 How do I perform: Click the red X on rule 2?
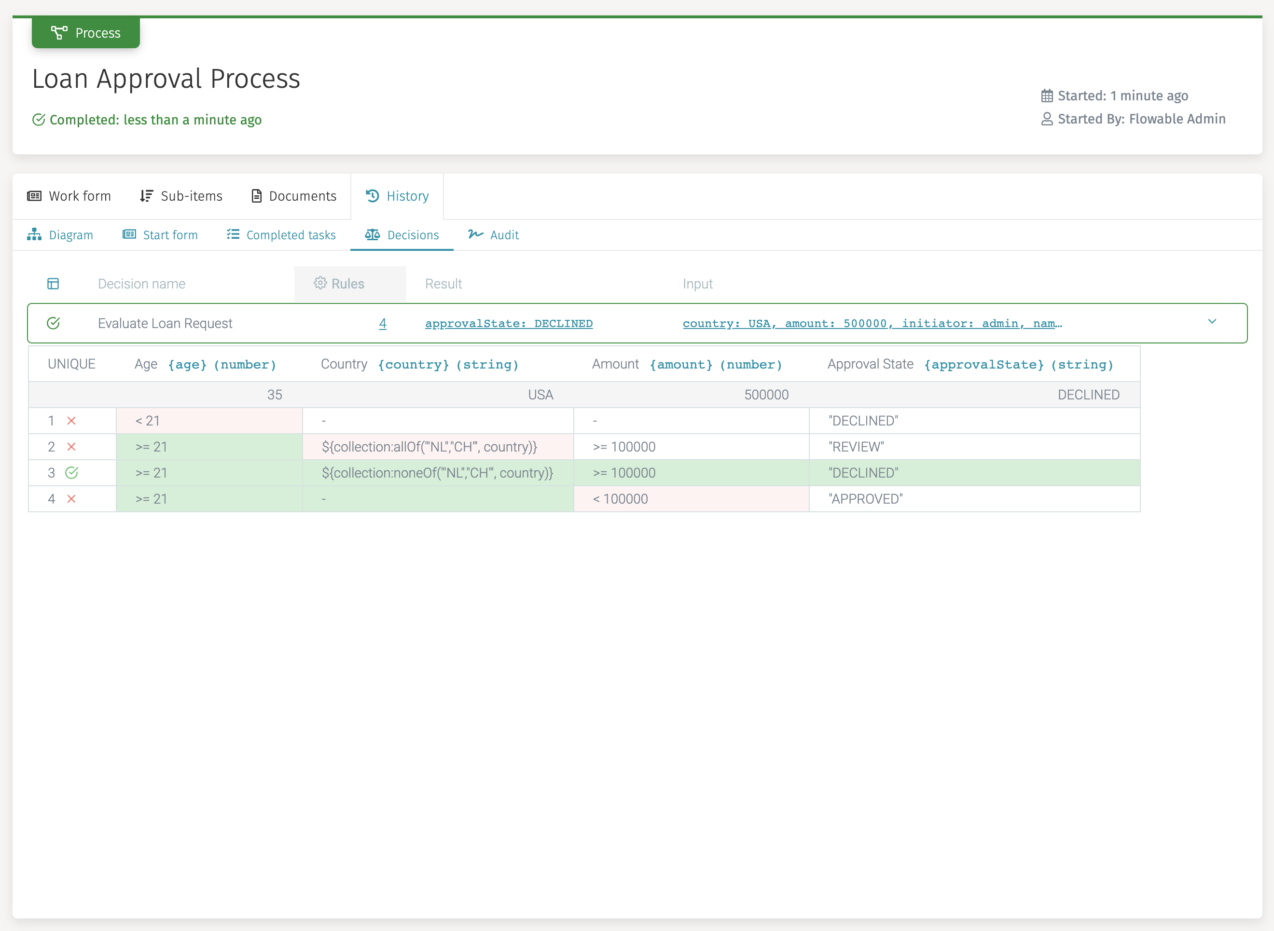[x=71, y=447]
